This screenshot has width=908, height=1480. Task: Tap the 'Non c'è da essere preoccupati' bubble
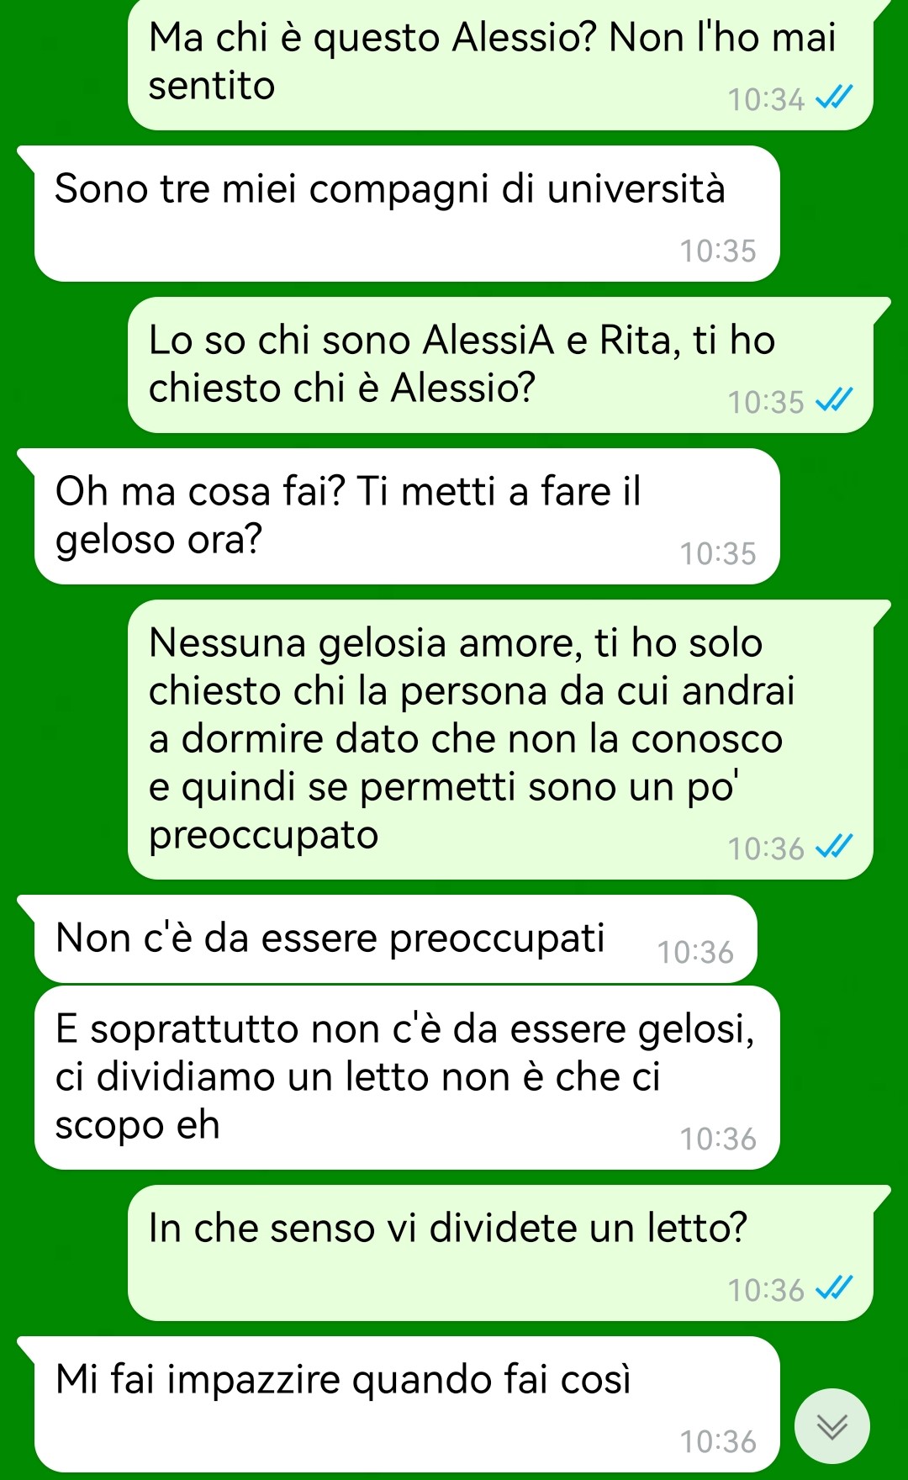coord(395,938)
